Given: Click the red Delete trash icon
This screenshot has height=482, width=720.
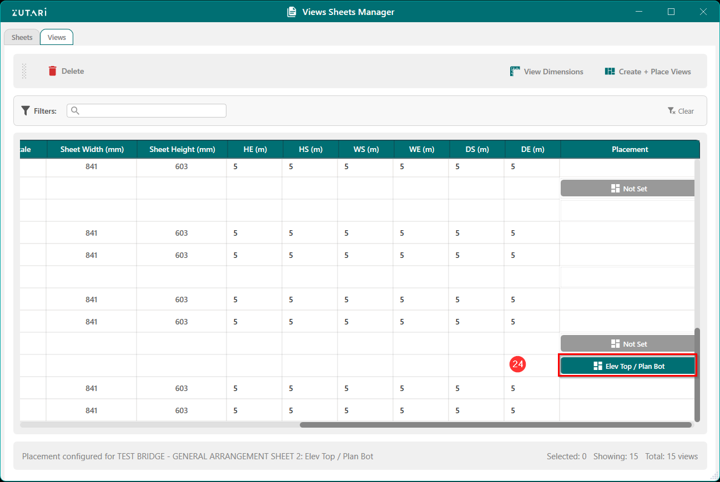Looking at the screenshot, I should pyautogui.click(x=53, y=71).
